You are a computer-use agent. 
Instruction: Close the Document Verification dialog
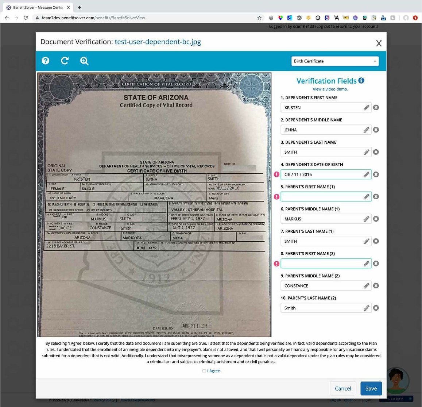pos(379,43)
